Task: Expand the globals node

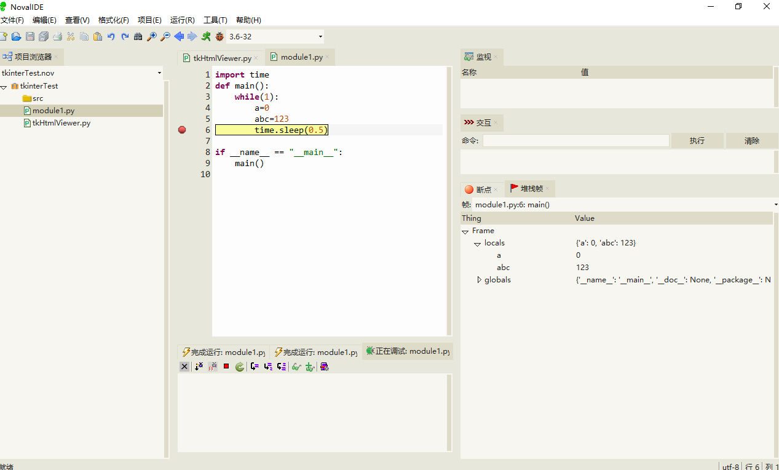Action: click(479, 280)
